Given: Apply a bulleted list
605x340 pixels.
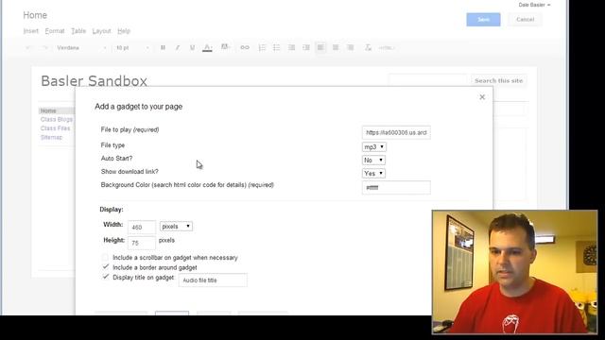Looking at the screenshot, I should (x=277, y=47).
